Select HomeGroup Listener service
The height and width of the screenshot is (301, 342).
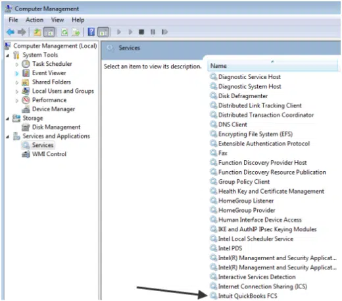tap(246, 201)
